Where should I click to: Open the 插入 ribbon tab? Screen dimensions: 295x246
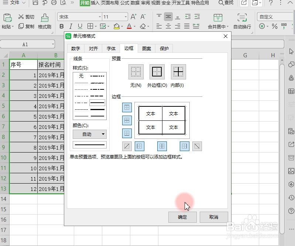(x=95, y=3)
